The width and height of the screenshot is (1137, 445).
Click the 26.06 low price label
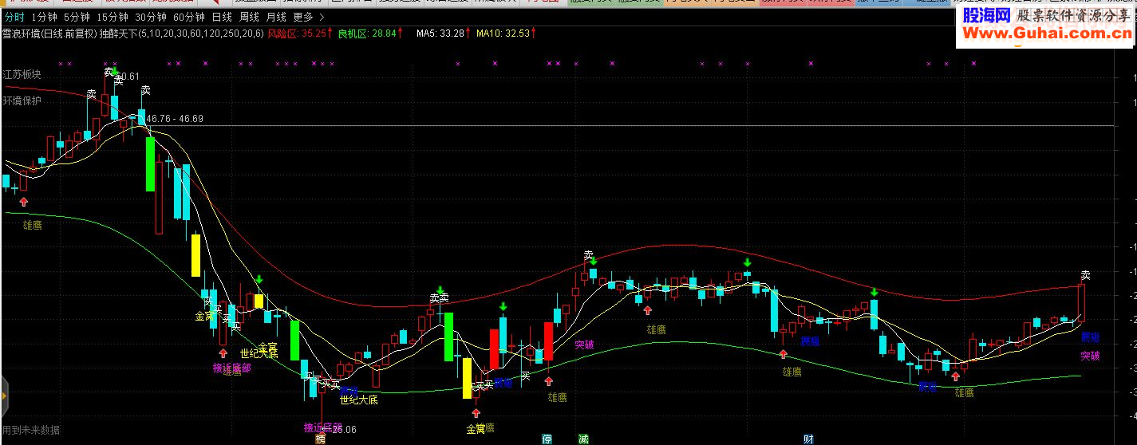point(344,430)
